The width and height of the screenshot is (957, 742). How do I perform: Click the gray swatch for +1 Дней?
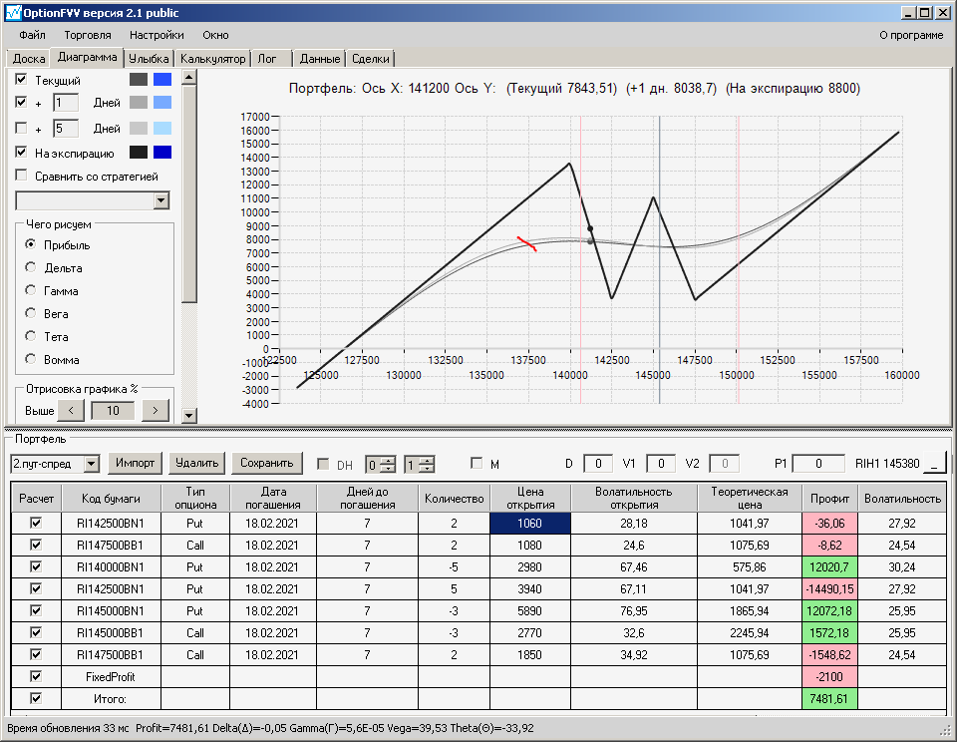pos(139,102)
